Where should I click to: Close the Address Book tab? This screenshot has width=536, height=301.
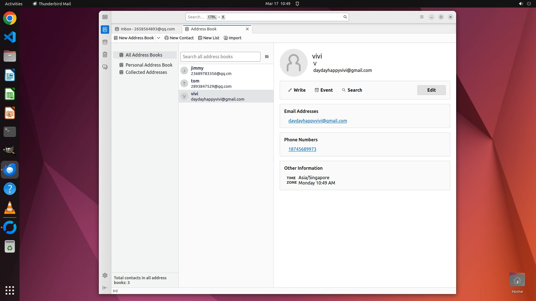[x=247, y=29]
